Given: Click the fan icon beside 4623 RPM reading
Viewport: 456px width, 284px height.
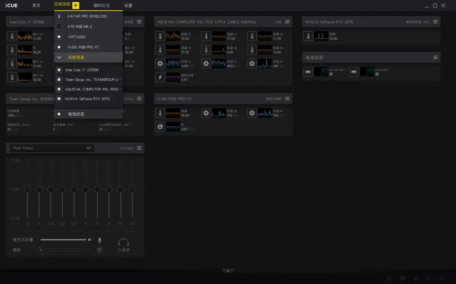Looking at the screenshot, I should click(x=206, y=63).
